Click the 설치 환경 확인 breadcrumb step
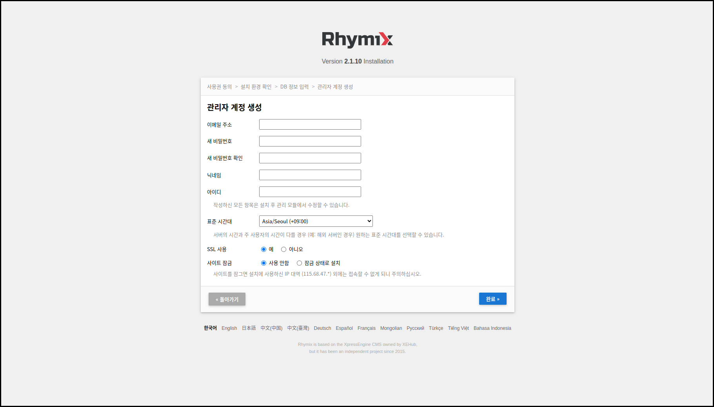Screen dimensions: 714x407 click(256, 87)
